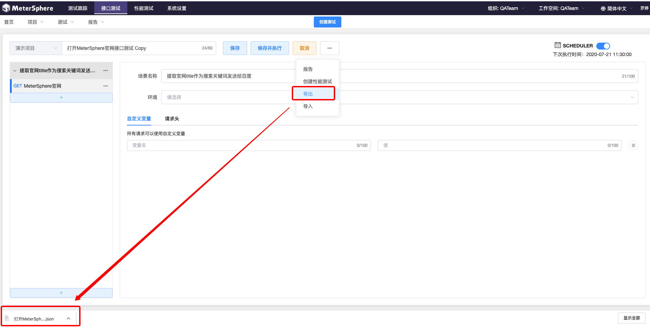Expand the 测试 submenu
Viewport: 650px width, 327px height.
66,22
